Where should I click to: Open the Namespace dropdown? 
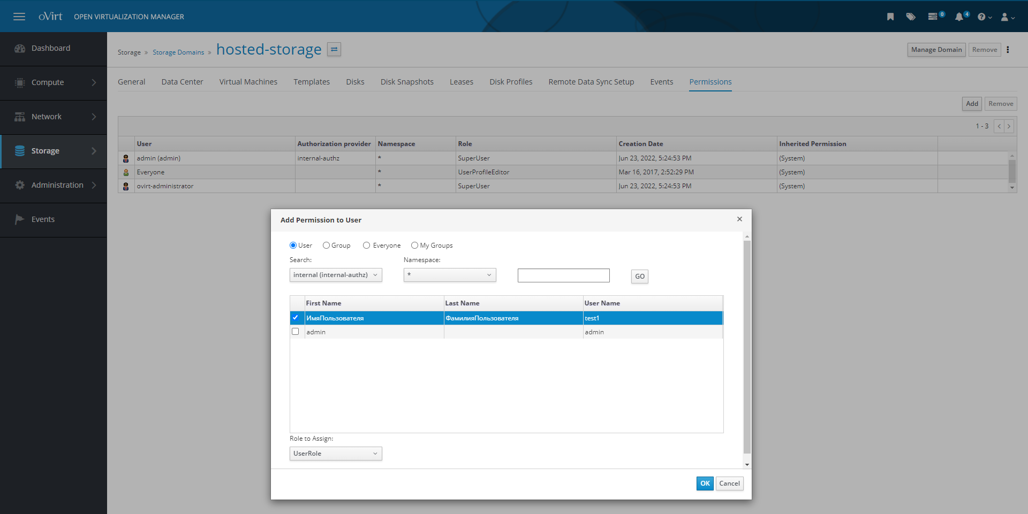(x=450, y=275)
